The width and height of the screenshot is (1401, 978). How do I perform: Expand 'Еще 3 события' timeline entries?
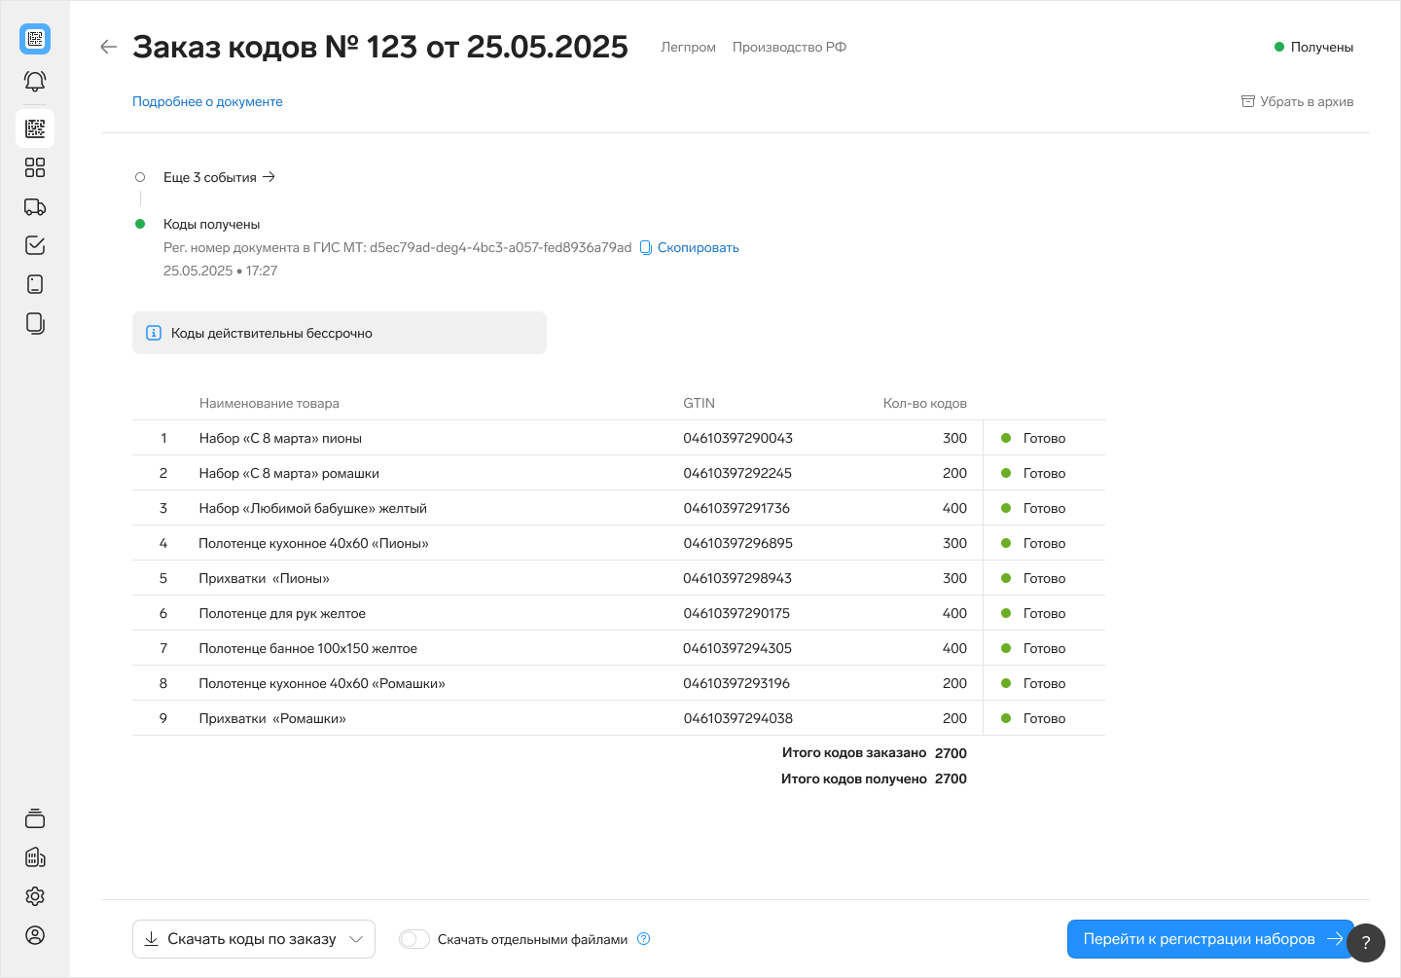coord(219,177)
